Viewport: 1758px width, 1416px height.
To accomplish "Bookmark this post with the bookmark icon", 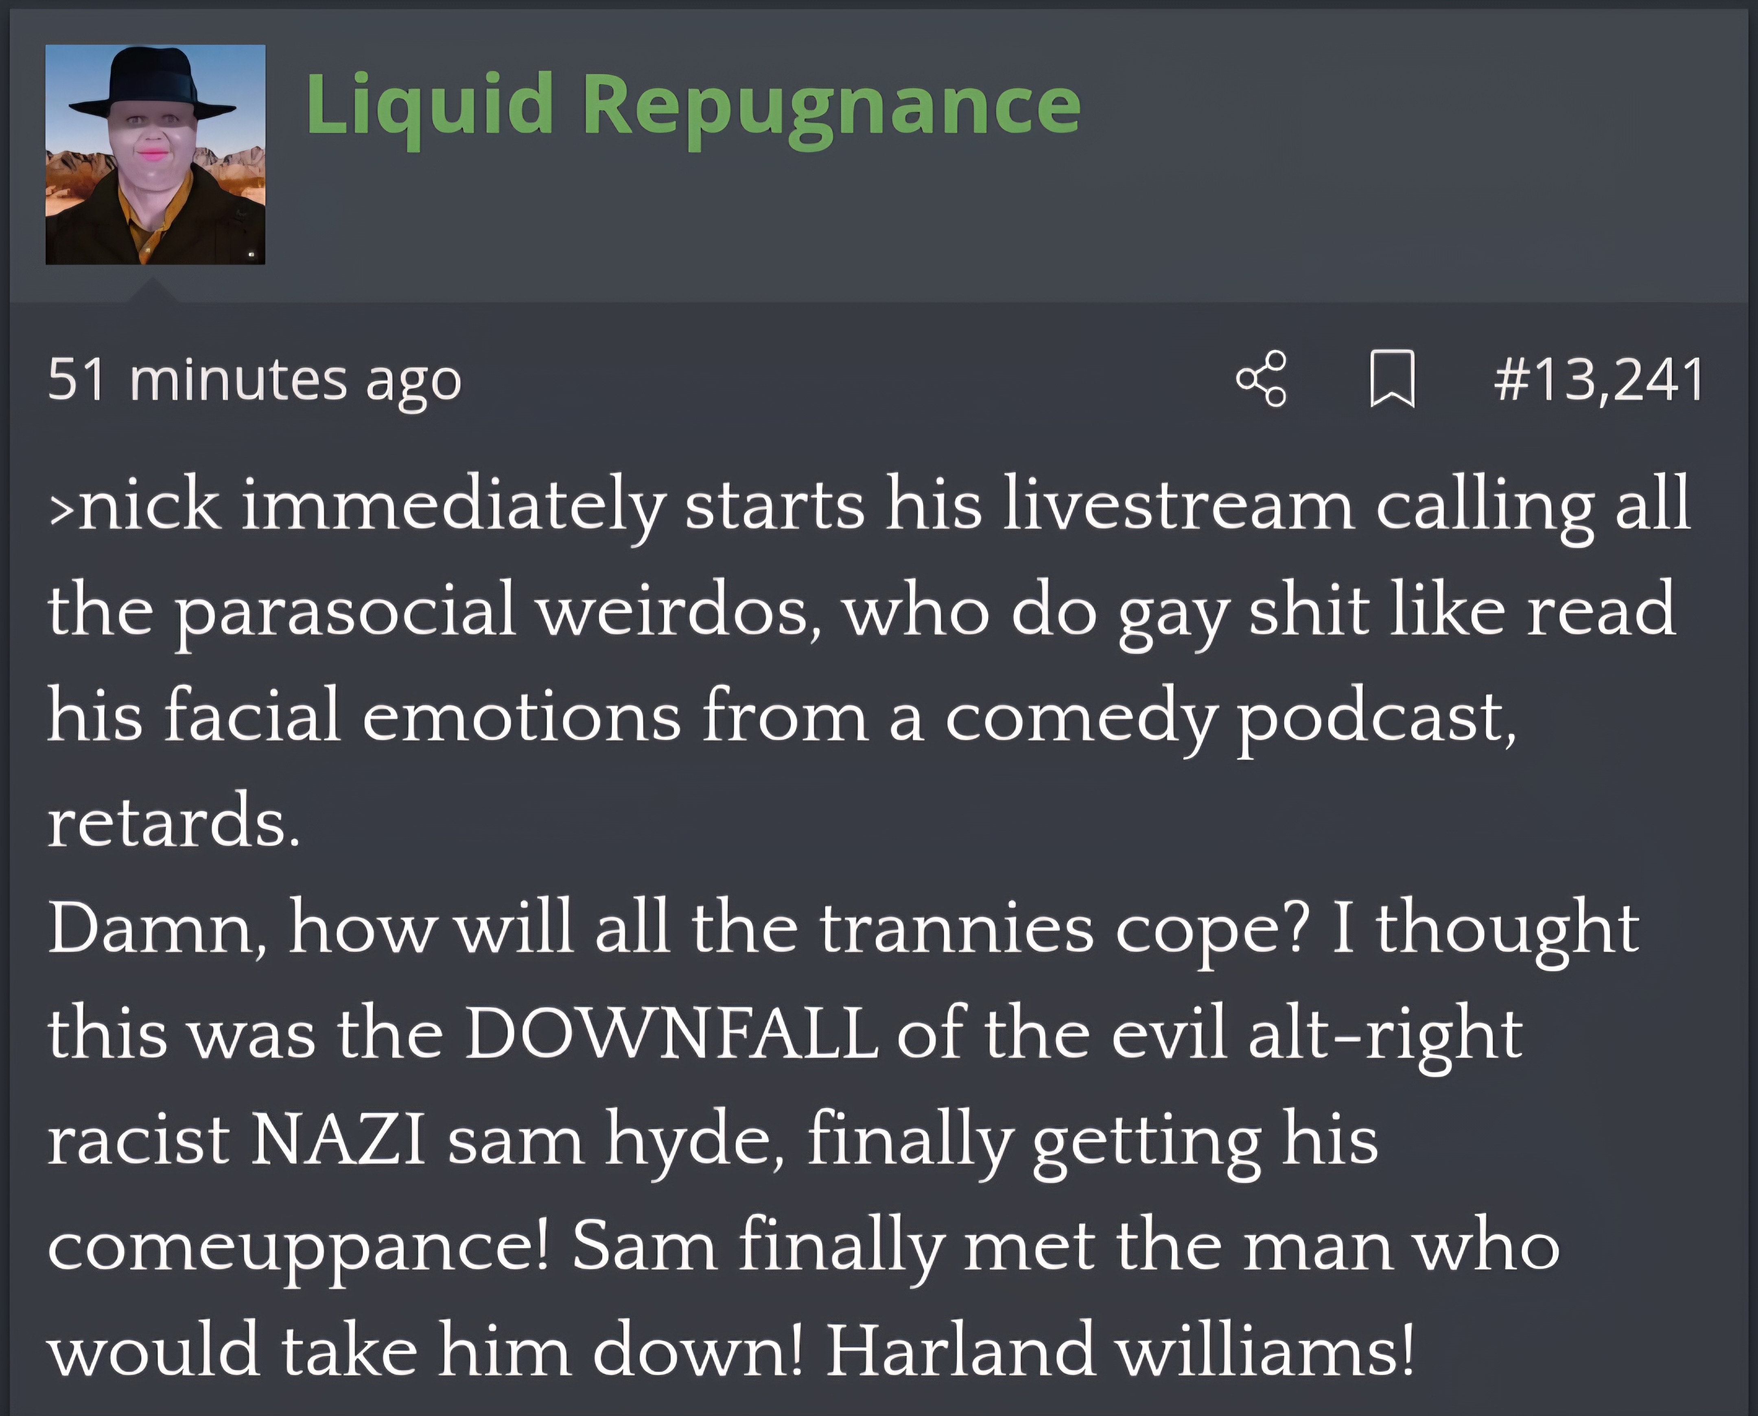I will 1393,378.
